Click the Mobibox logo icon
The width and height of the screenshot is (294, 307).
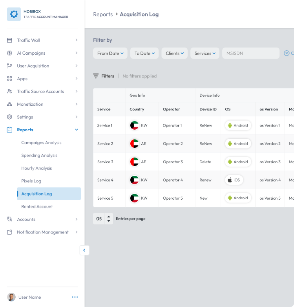coord(14,14)
